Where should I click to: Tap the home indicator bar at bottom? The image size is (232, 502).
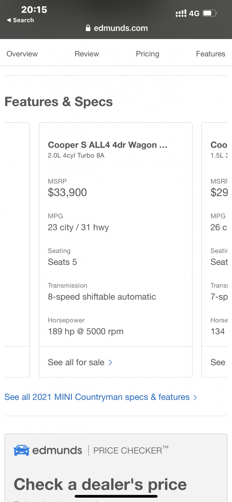(x=116, y=496)
